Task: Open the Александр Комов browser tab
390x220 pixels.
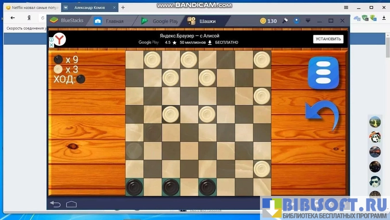Action: pyautogui.click(x=88, y=8)
